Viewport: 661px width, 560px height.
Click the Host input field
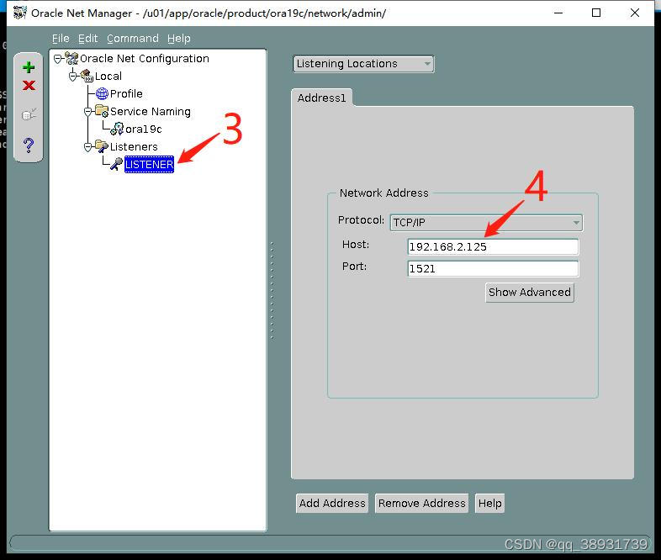(493, 247)
